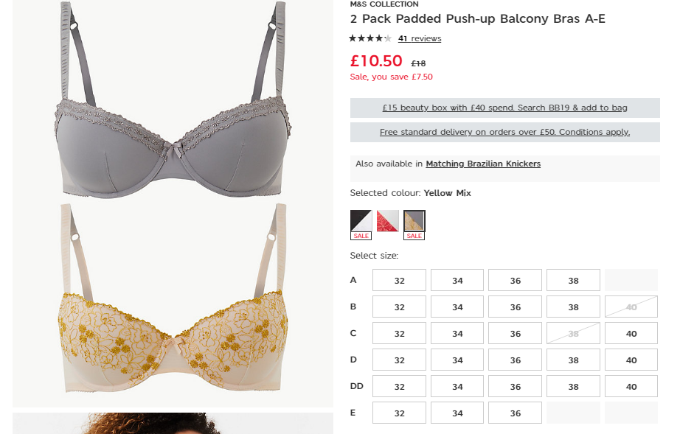The width and height of the screenshot is (680, 434).
Task: Open free standard delivery conditions banner
Action: click(504, 132)
